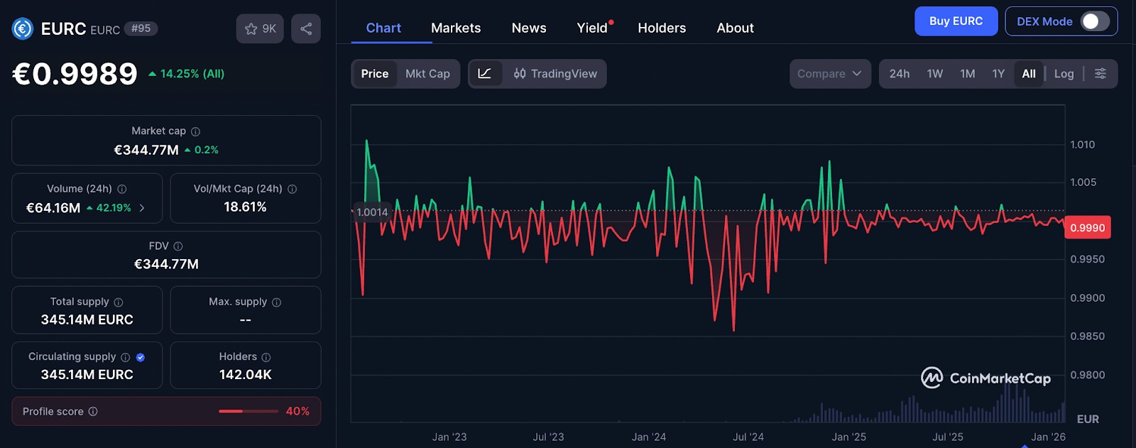Select the 1Y time range
Screen dimensions: 1136x448
pyautogui.click(x=998, y=74)
